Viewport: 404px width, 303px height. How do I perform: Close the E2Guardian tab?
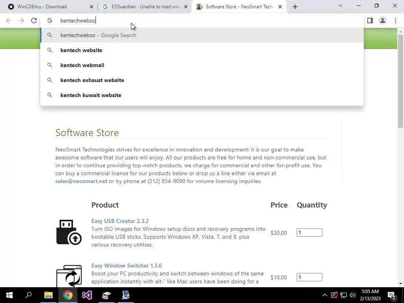[x=186, y=7]
